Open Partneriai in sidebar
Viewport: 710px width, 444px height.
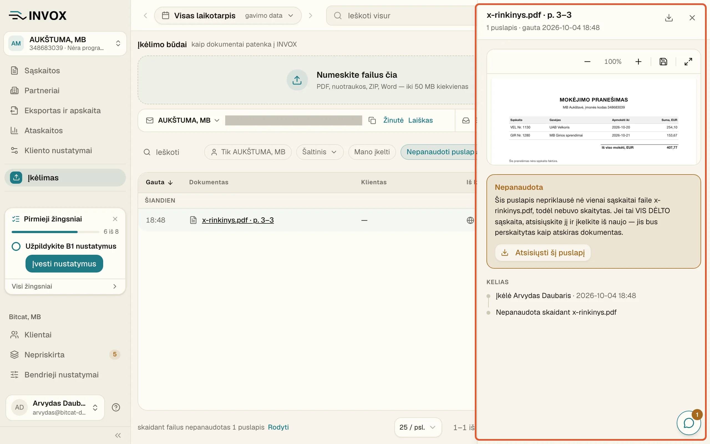(65, 90)
